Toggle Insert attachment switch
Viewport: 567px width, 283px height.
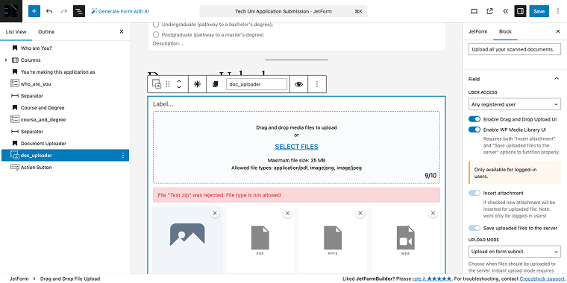tap(474, 193)
